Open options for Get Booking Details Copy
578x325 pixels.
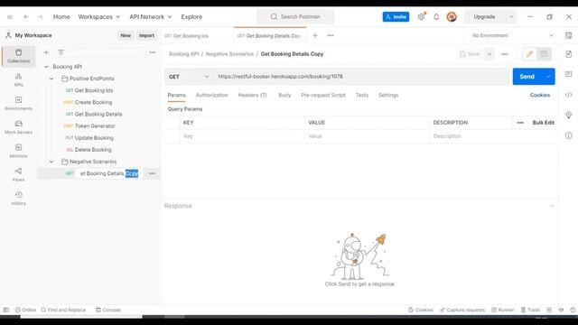pyautogui.click(x=152, y=173)
